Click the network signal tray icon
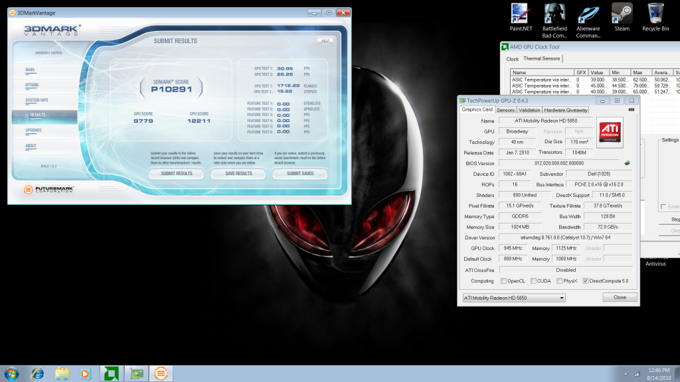 (637, 374)
